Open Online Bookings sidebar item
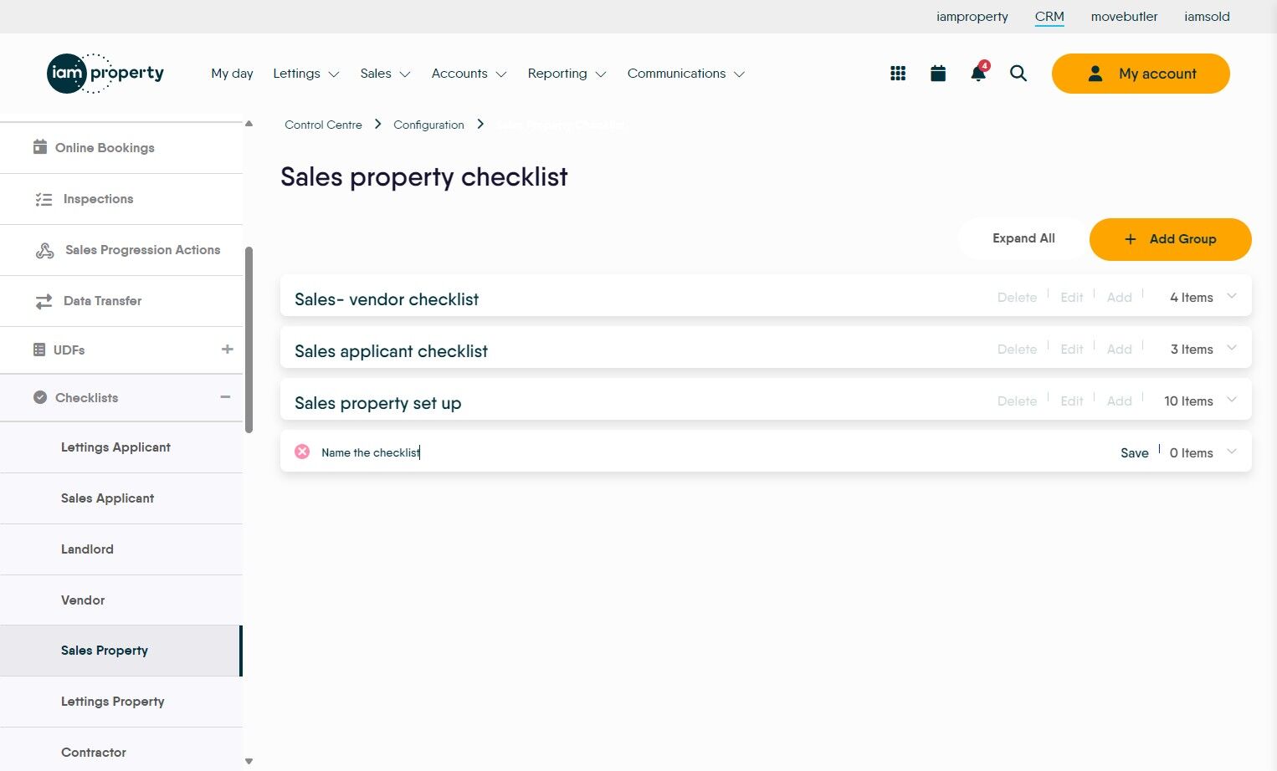Image resolution: width=1277 pixels, height=771 pixels. (x=105, y=148)
